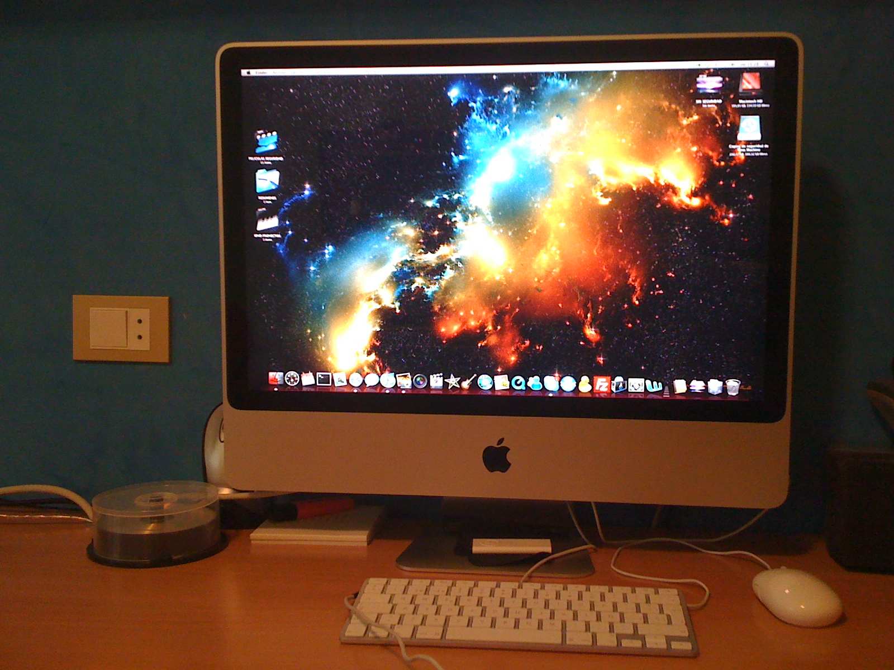
Task: Select the topmost clapperboard folder on desktop
Action: click(267, 142)
